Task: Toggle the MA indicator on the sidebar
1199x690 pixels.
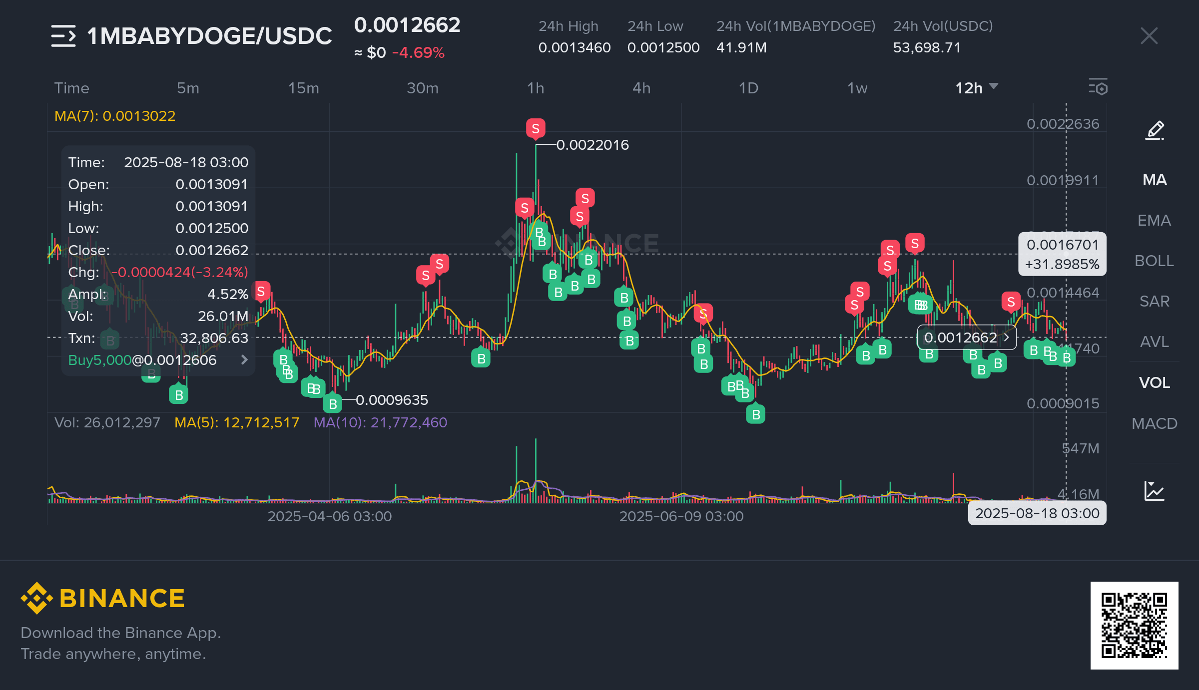Action: point(1155,179)
